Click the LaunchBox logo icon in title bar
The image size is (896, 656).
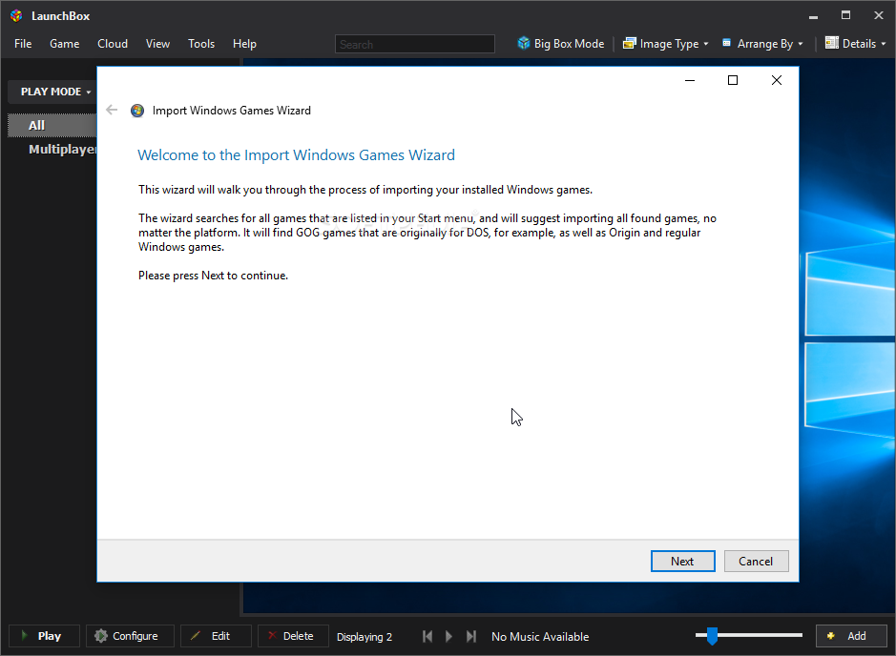(x=16, y=15)
